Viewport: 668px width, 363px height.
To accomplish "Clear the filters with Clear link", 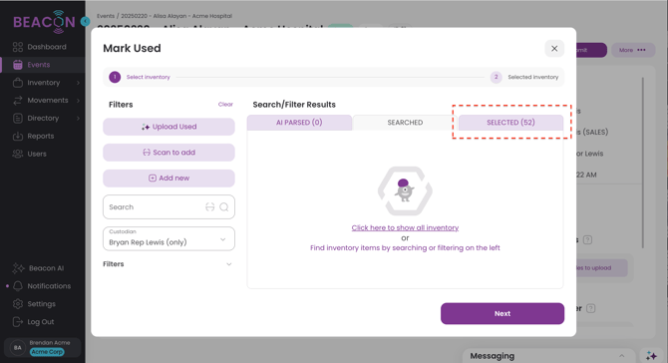I will tap(225, 105).
